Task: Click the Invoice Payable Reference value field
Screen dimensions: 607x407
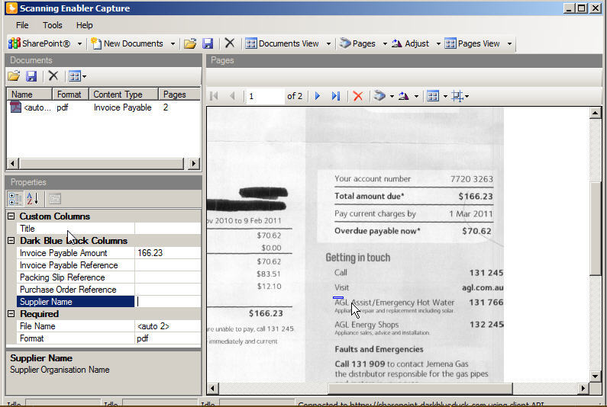Action: (168, 265)
